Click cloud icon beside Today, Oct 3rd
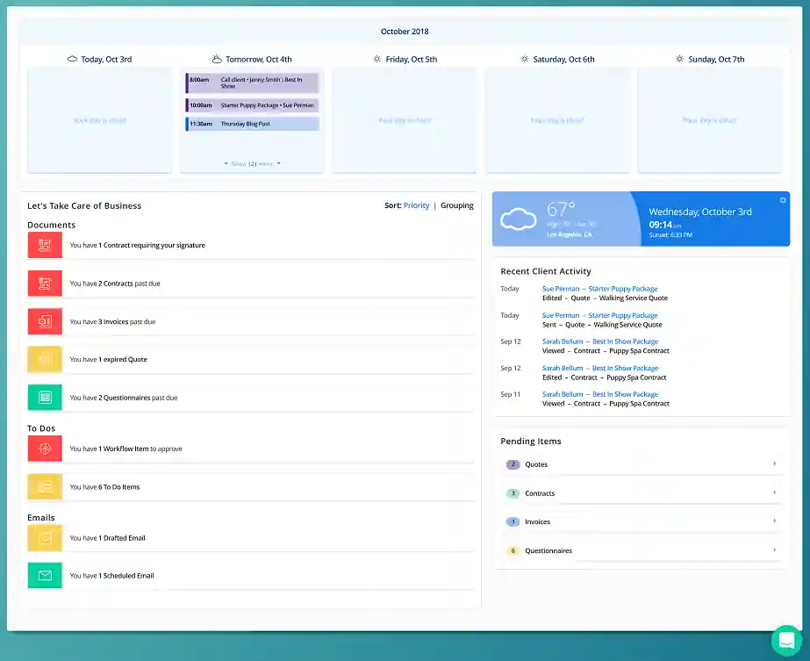Screen dimensions: 810x661 pos(72,59)
